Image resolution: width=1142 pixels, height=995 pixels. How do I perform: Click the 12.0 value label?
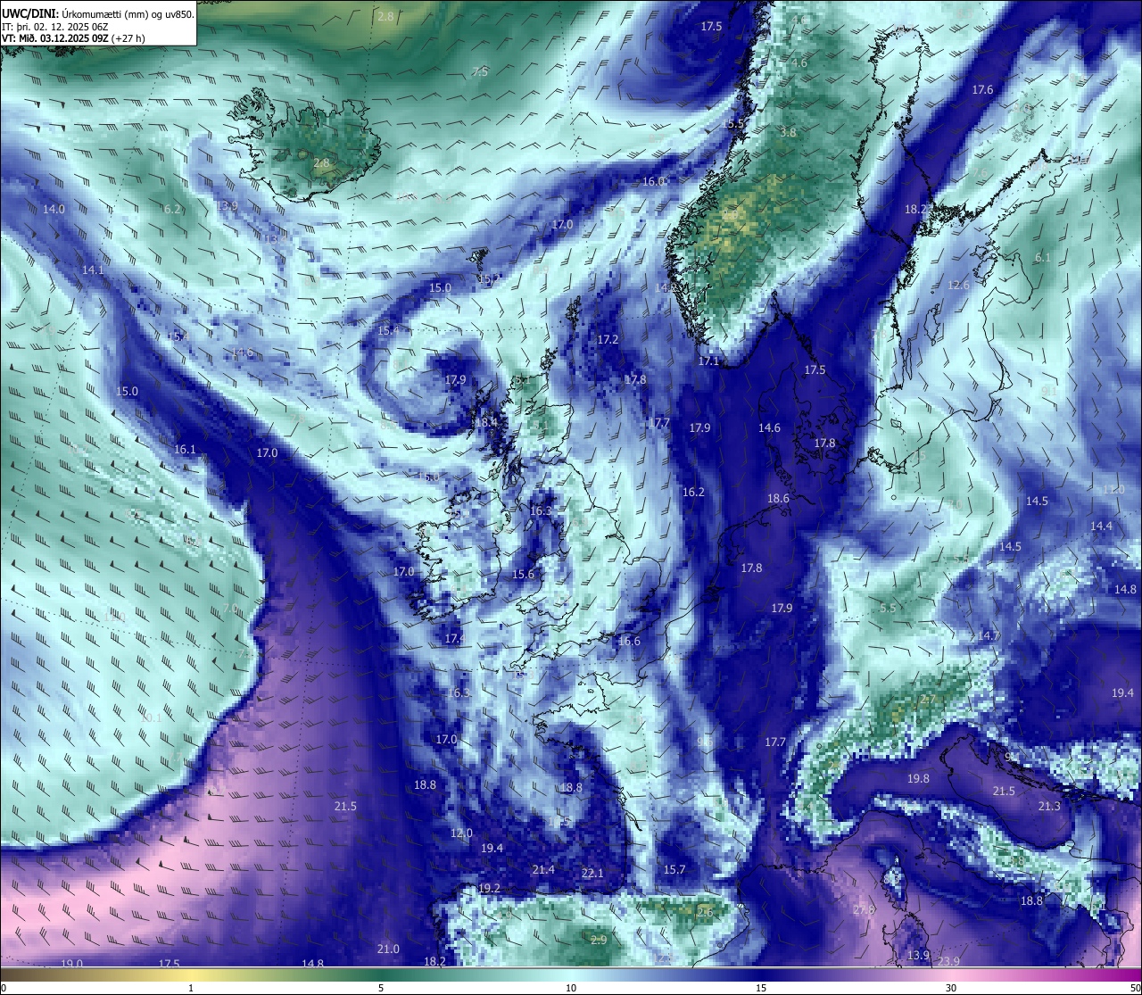pyautogui.click(x=461, y=833)
